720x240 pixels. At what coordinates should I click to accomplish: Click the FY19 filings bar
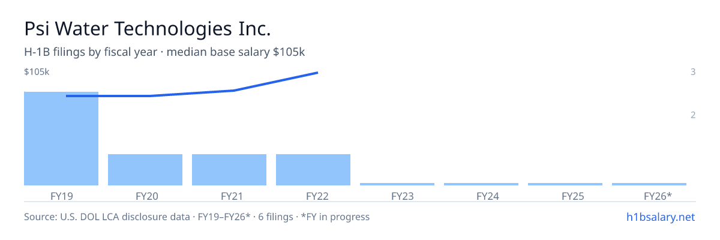61,139
